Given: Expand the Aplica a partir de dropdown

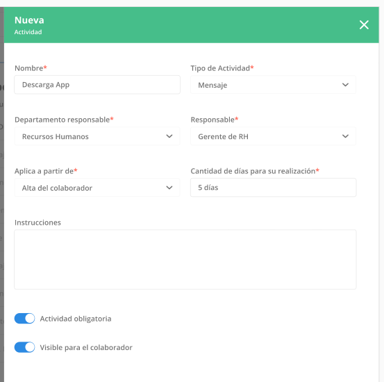Looking at the screenshot, I should [x=97, y=188].
